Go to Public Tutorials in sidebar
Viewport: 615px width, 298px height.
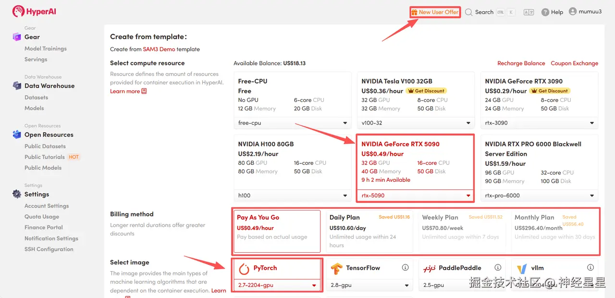45,157
